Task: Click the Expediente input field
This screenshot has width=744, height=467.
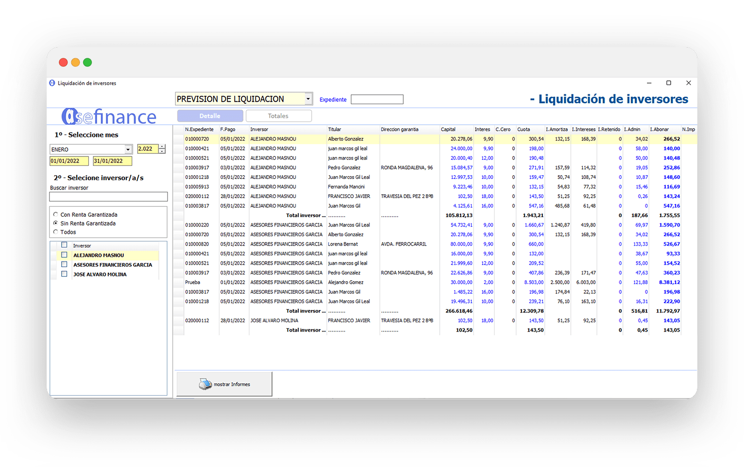Action: (x=377, y=99)
